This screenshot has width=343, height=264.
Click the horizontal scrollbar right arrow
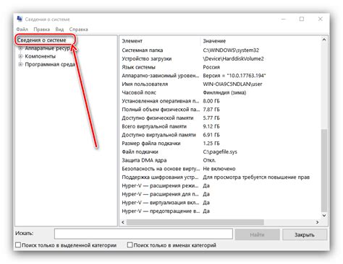click(x=318, y=222)
